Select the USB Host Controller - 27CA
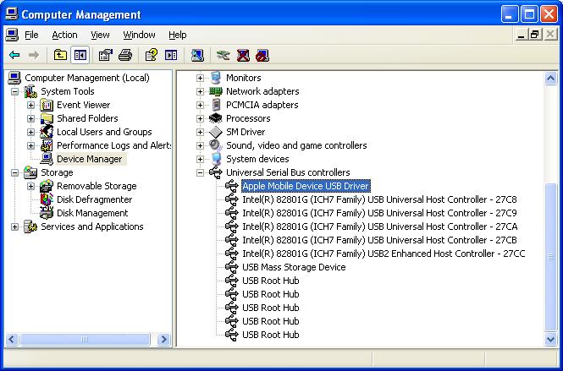The image size is (563, 371). [380, 226]
